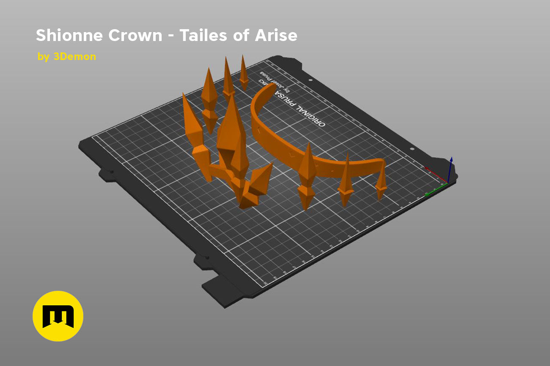The width and height of the screenshot is (550, 366).
Task: Open the "by 3Demon" author credit
Action: point(67,57)
